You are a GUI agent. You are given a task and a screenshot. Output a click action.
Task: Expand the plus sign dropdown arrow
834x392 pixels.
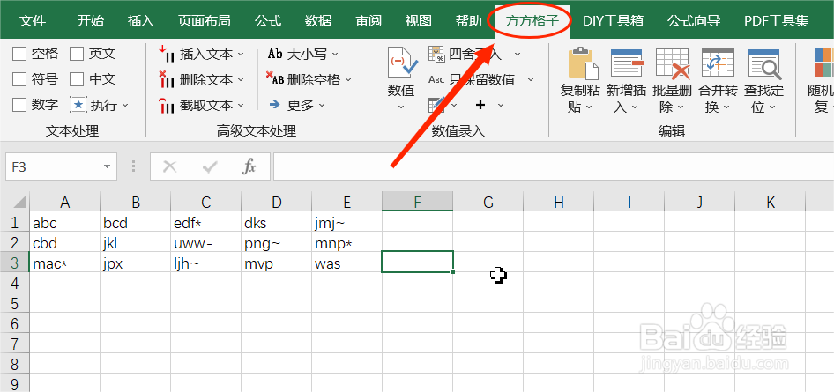[501, 105]
